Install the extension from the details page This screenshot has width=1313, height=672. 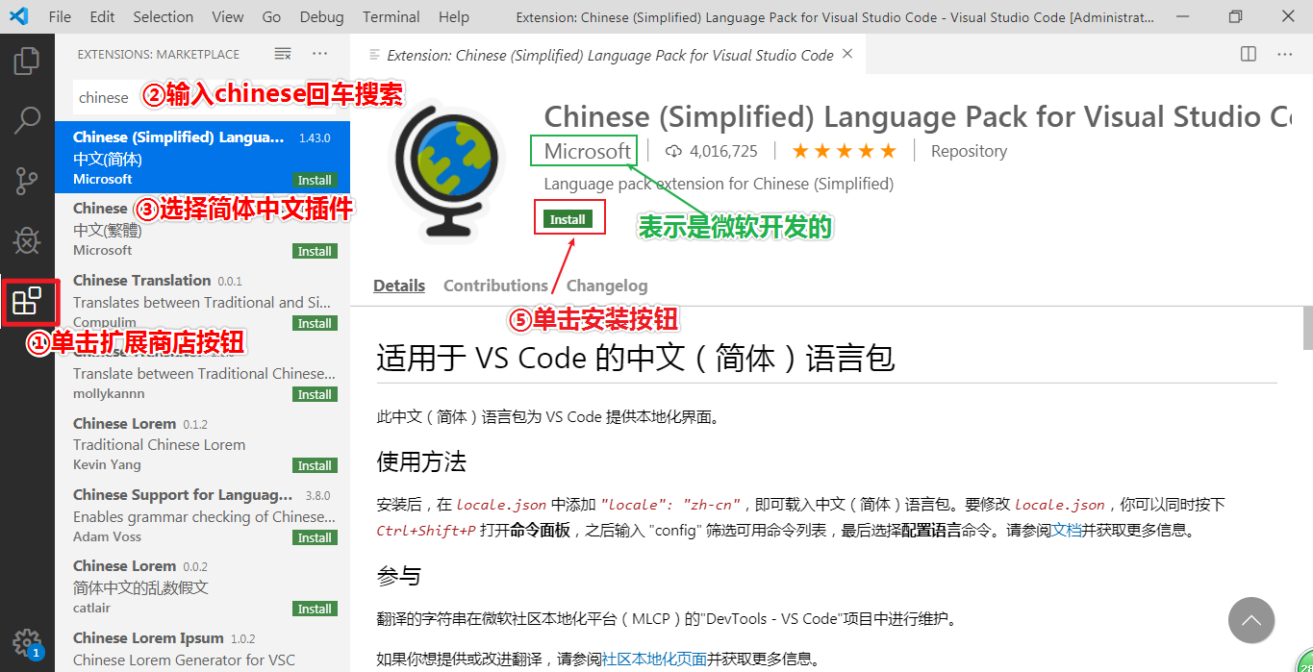pyautogui.click(x=568, y=219)
